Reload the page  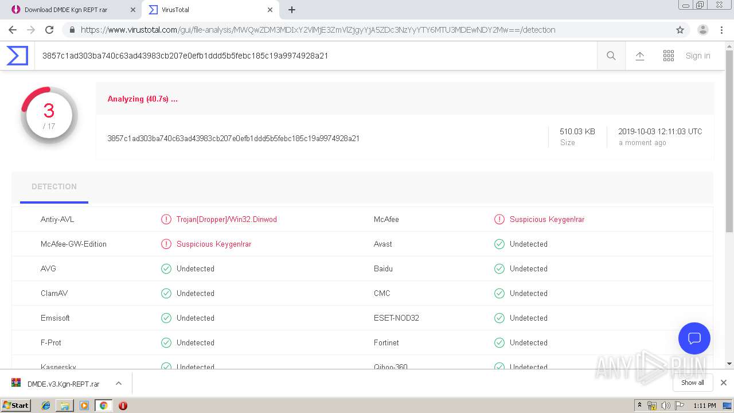click(49, 30)
